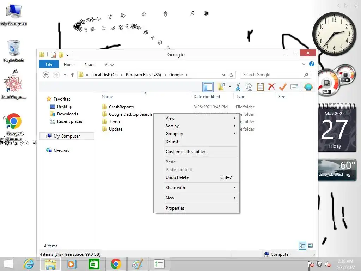Open the Group by submenu
Viewport: 361px width, 271px height.
coord(201,134)
